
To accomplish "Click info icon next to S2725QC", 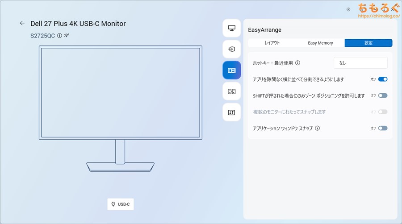I will (59, 35).
